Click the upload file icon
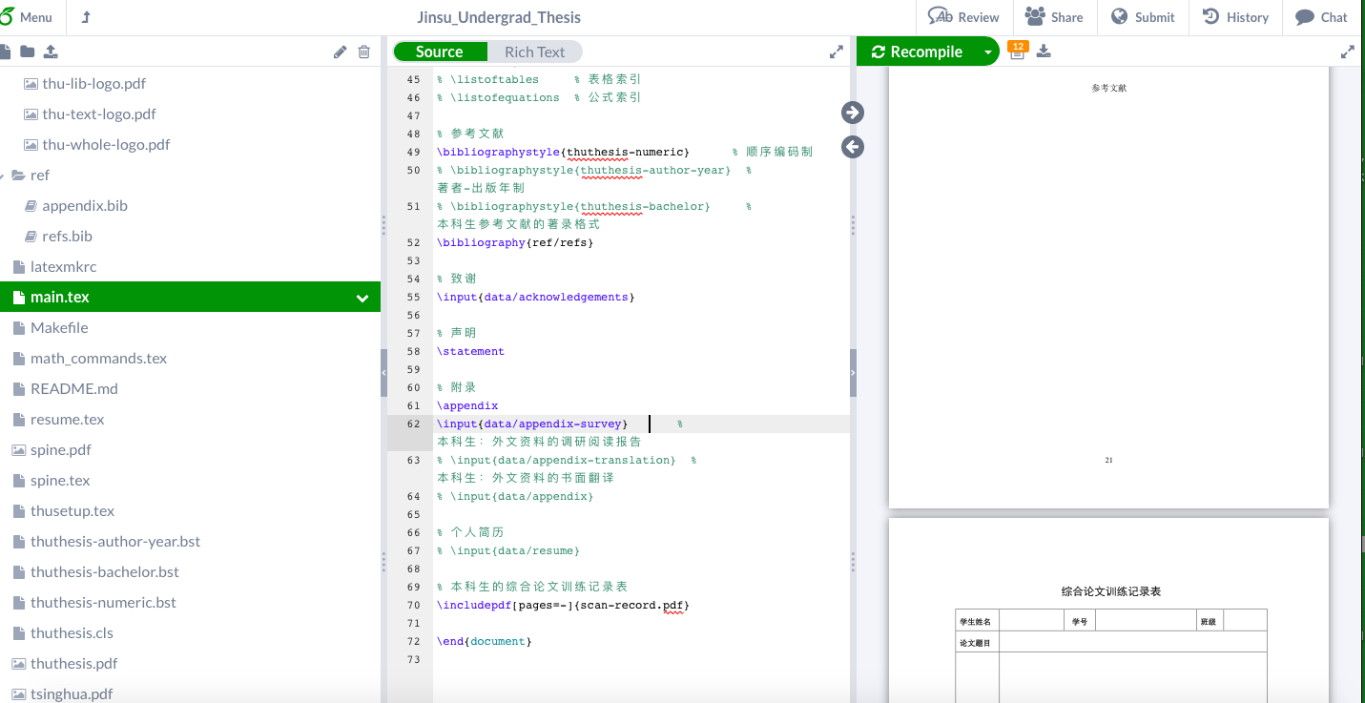Viewport: 1365px width, 703px height. (x=51, y=52)
